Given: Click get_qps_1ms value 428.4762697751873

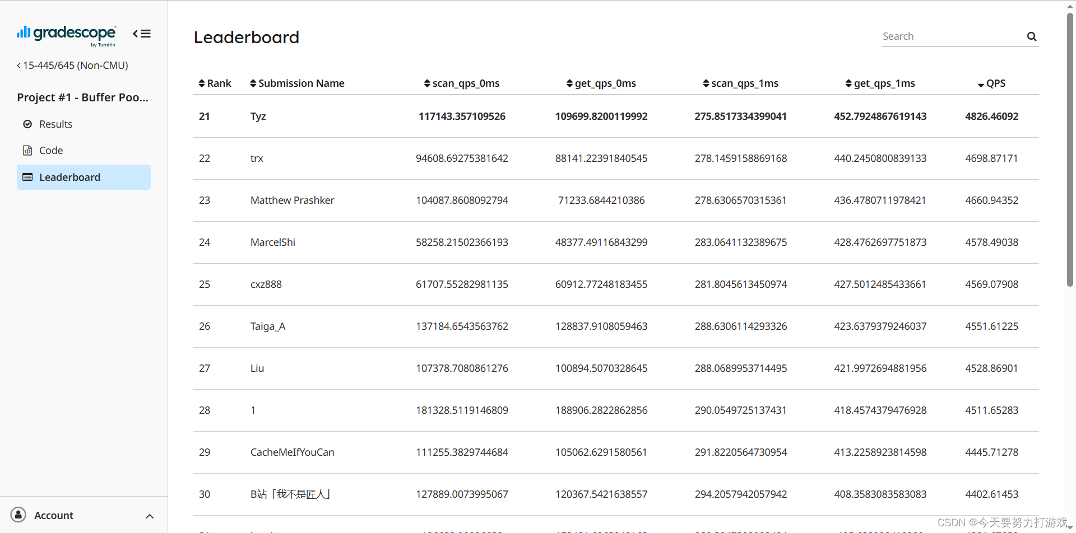Looking at the screenshot, I should pos(880,242).
